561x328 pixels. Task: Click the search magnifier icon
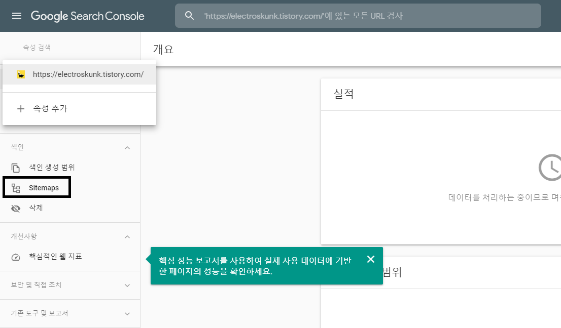click(189, 16)
